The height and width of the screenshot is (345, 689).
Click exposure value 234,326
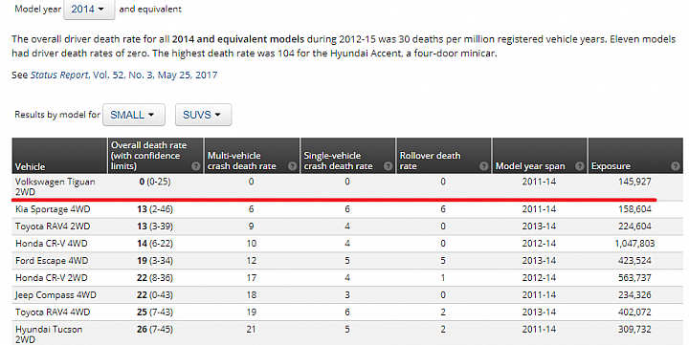[634, 295]
